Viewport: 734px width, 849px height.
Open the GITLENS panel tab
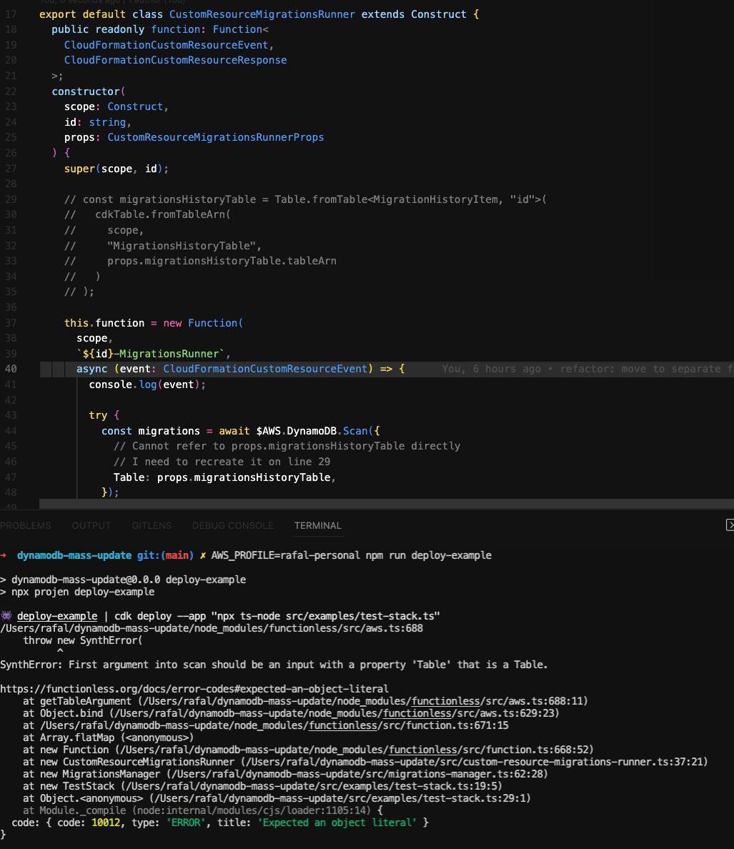coord(152,526)
